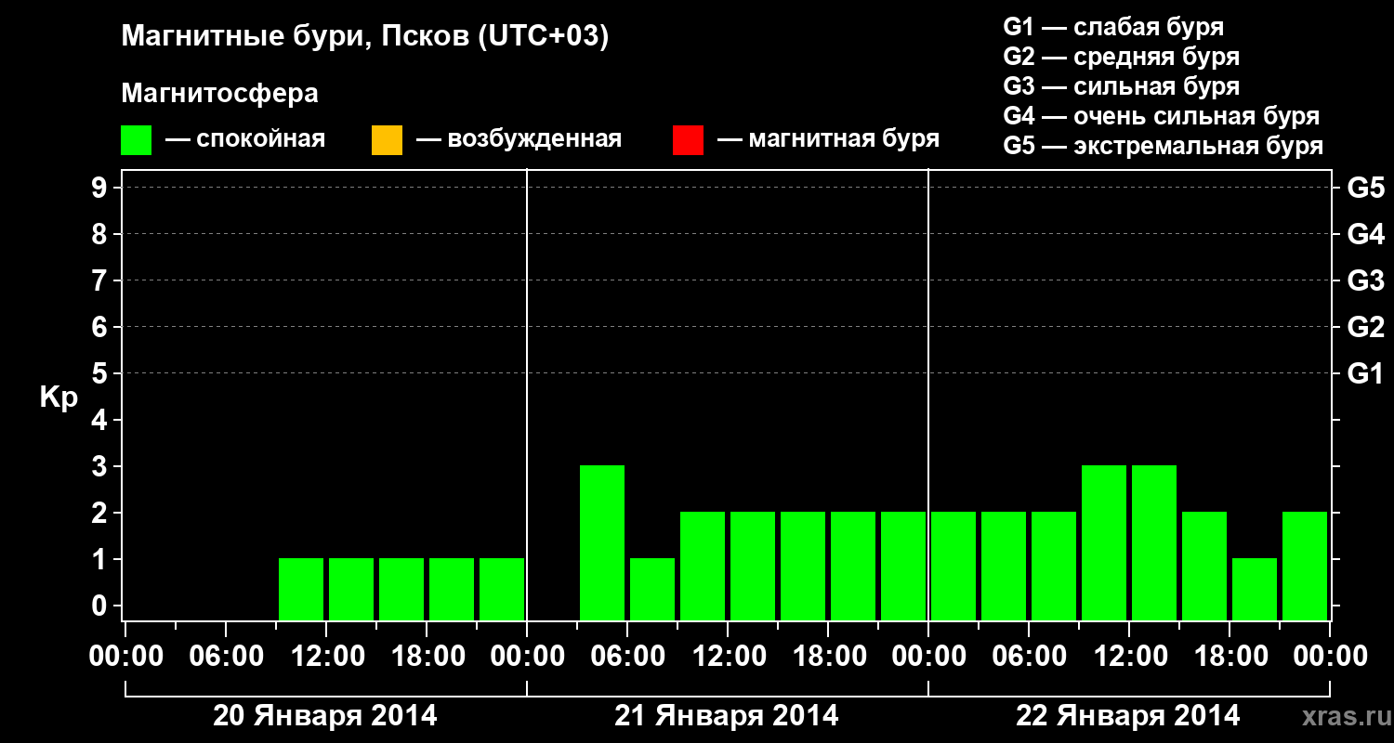Screen dimensions: 1394x743
Task: Select the chart title 'Магнитные бури, Псков (UTC+03)'
Action: tap(365, 37)
